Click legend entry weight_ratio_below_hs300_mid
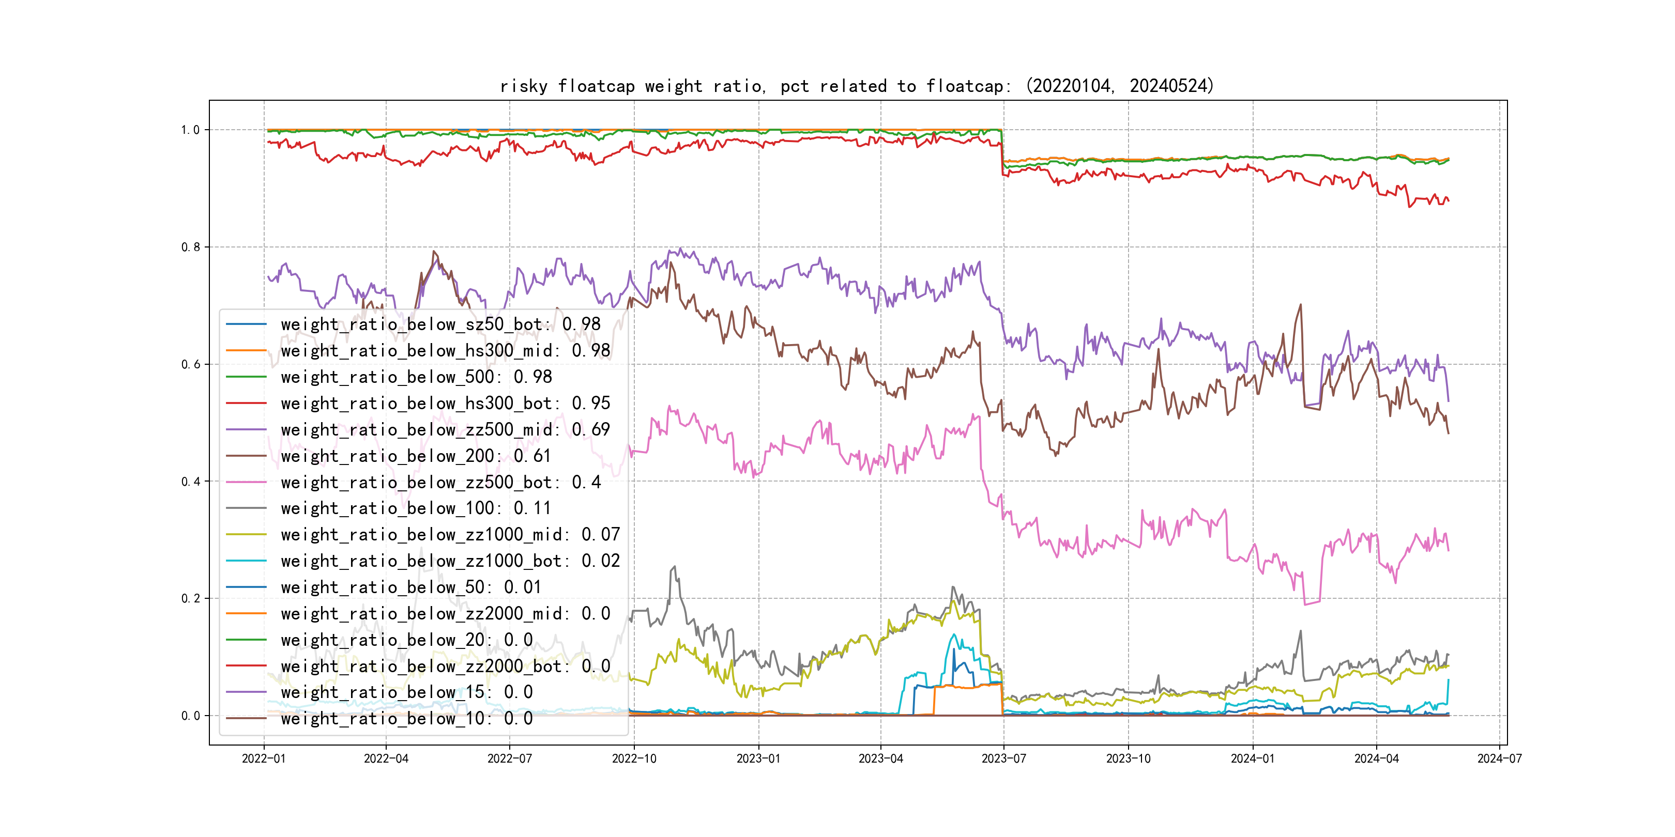Screen dimensions: 1675x837 (445, 351)
